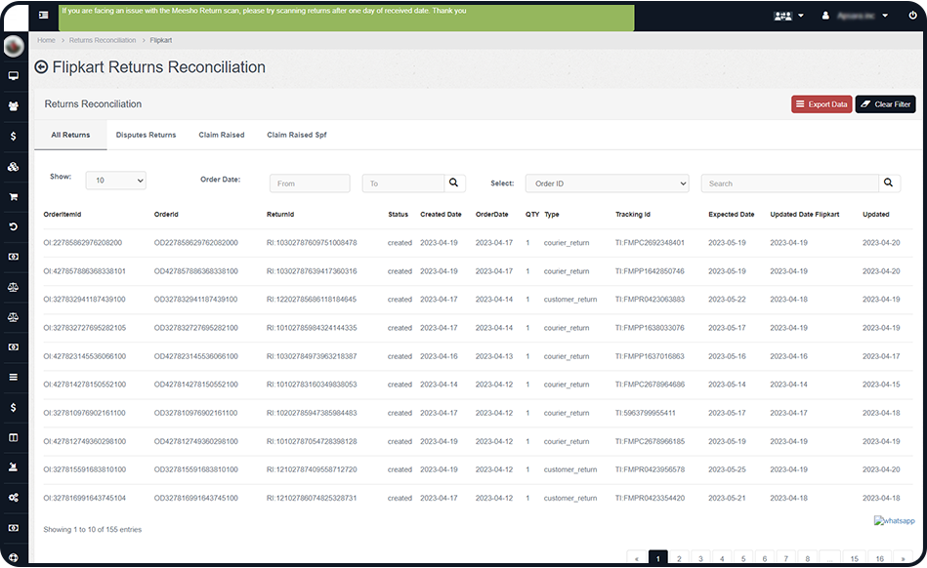
Task: Select tracking ID TI:FMPR0423354420
Action: [x=650, y=499]
